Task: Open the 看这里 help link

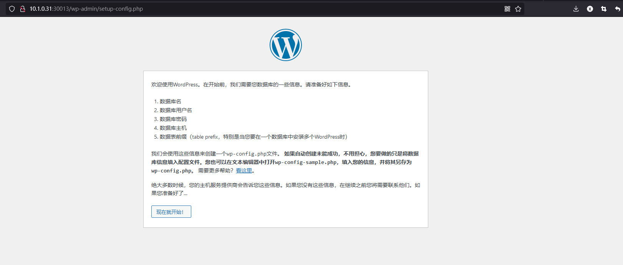Action: (244, 171)
